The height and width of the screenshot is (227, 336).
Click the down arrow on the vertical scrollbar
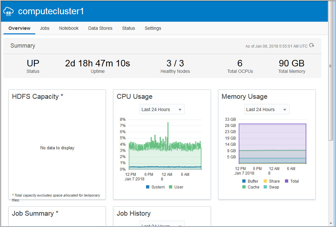click(x=331, y=223)
